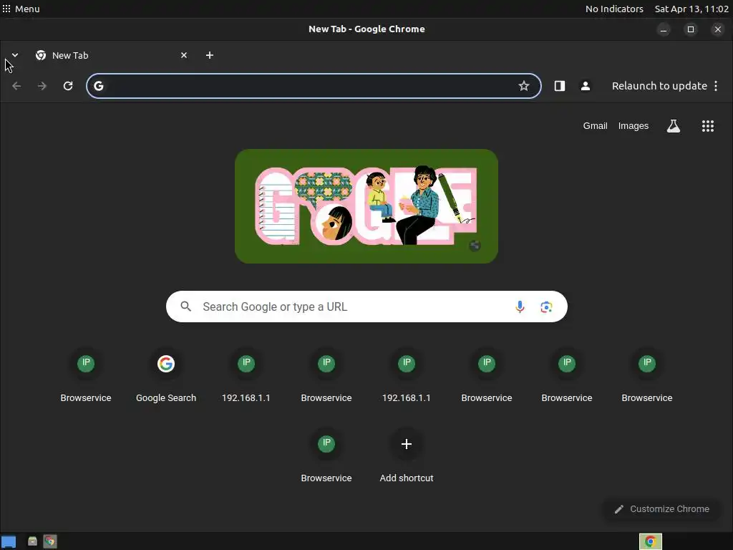The width and height of the screenshot is (733, 550).
Task: Minimize the Google Chrome window
Action: pos(664,29)
